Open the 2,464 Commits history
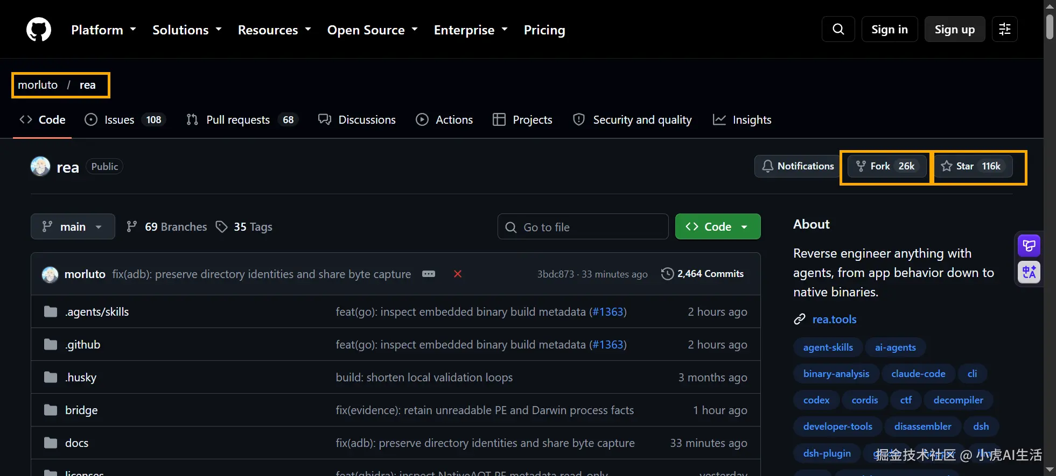This screenshot has width=1056, height=476. coord(703,274)
